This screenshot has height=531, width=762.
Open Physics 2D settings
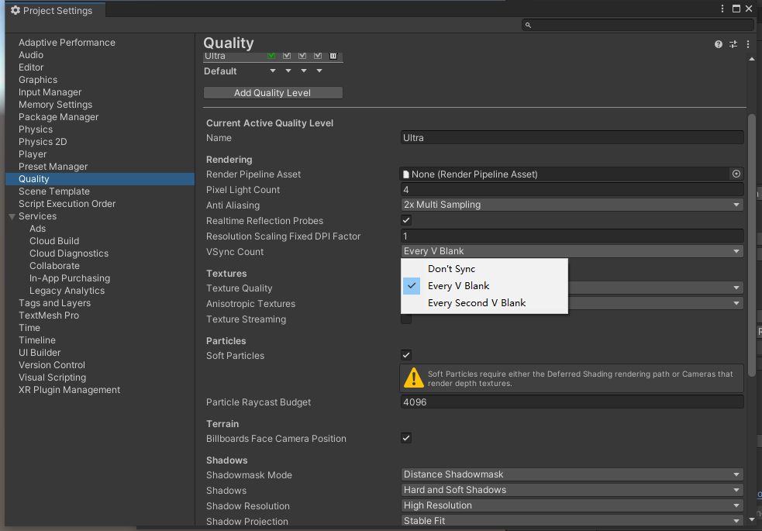point(43,141)
